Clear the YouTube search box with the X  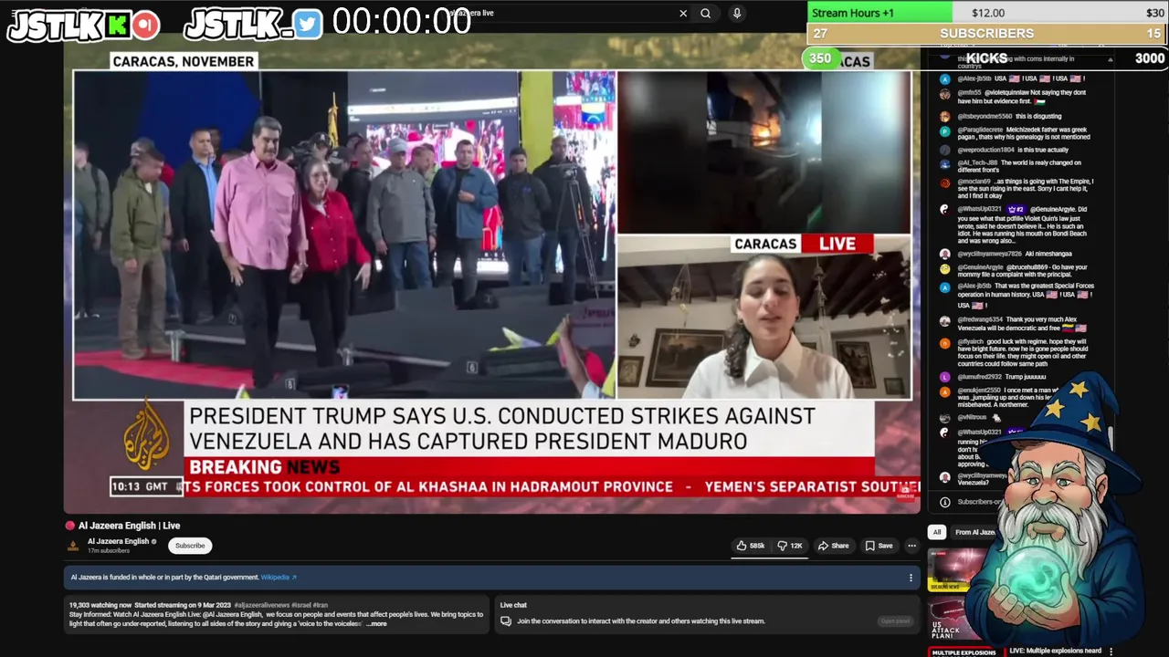click(x=682, y=14)
